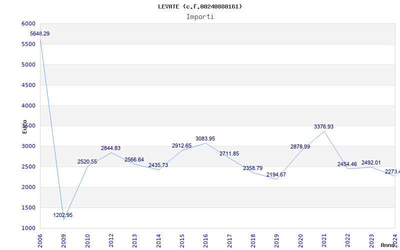
Task: Click the 2844.83 data label
Action: coord(110,148)
